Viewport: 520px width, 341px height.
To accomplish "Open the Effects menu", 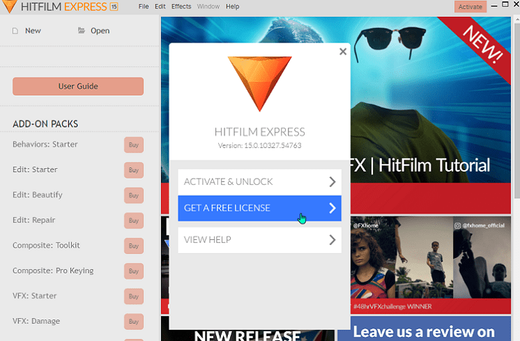I will pyautogui.click(x=181, y=6).
